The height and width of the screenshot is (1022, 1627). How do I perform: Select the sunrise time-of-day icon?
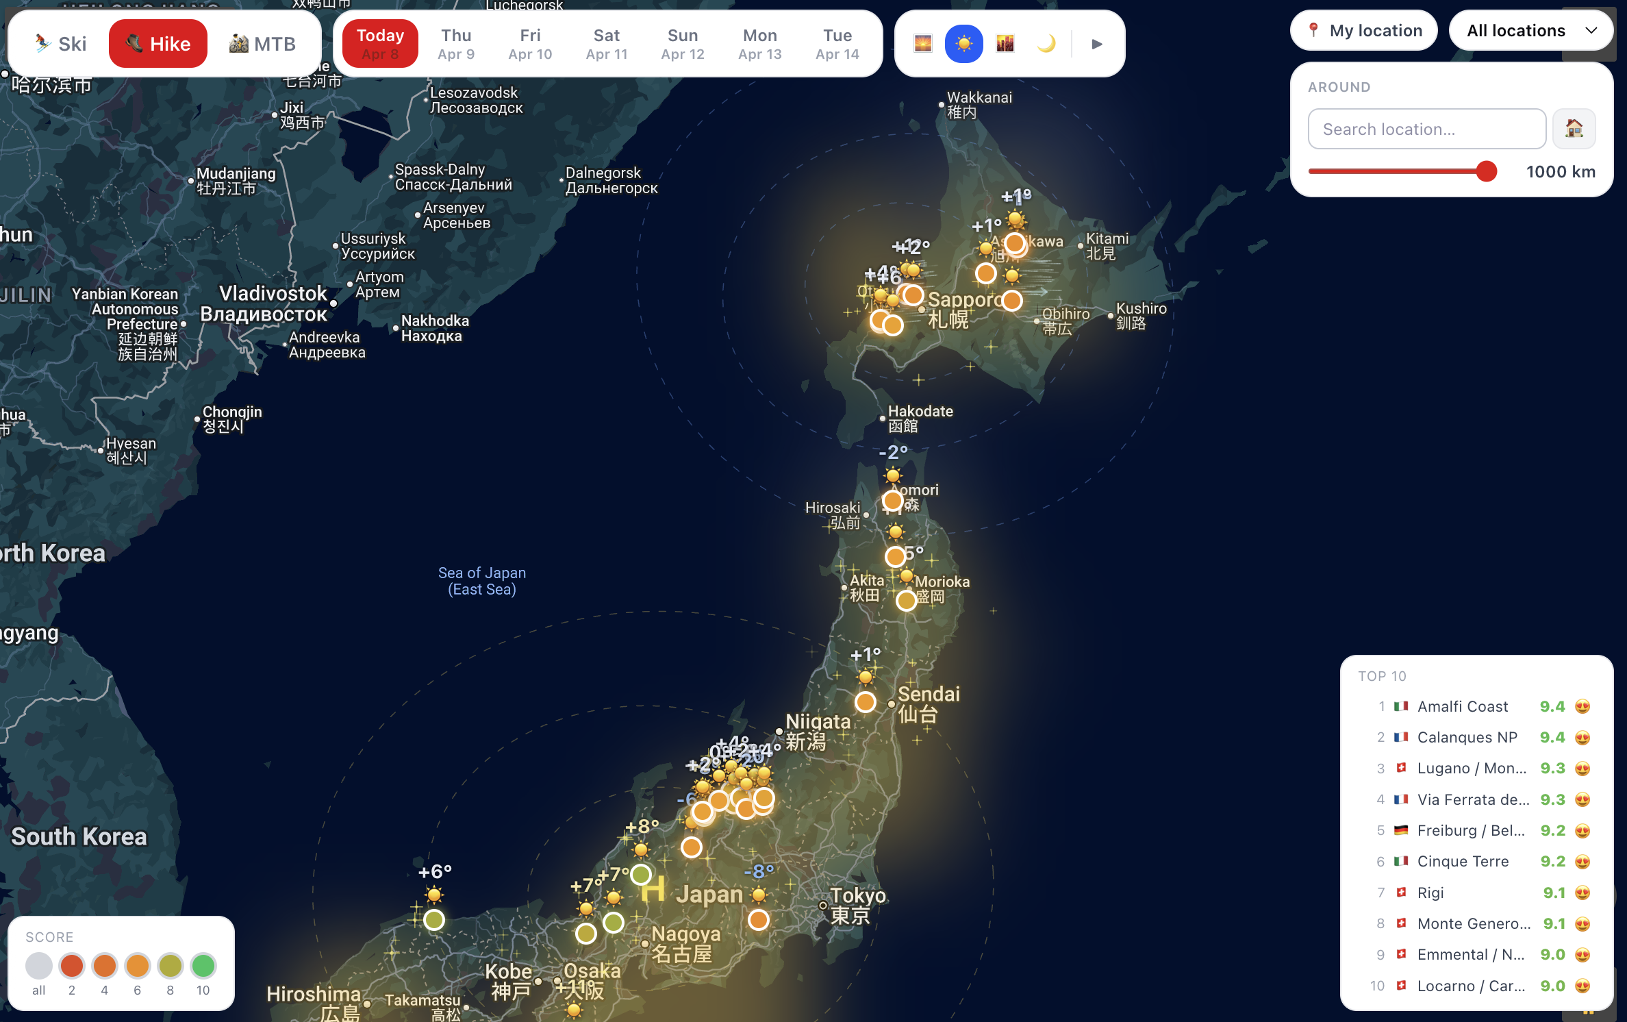(x=922, y=44)
